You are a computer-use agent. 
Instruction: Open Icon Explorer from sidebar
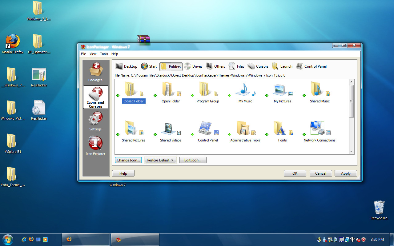[x=95, y=146]
